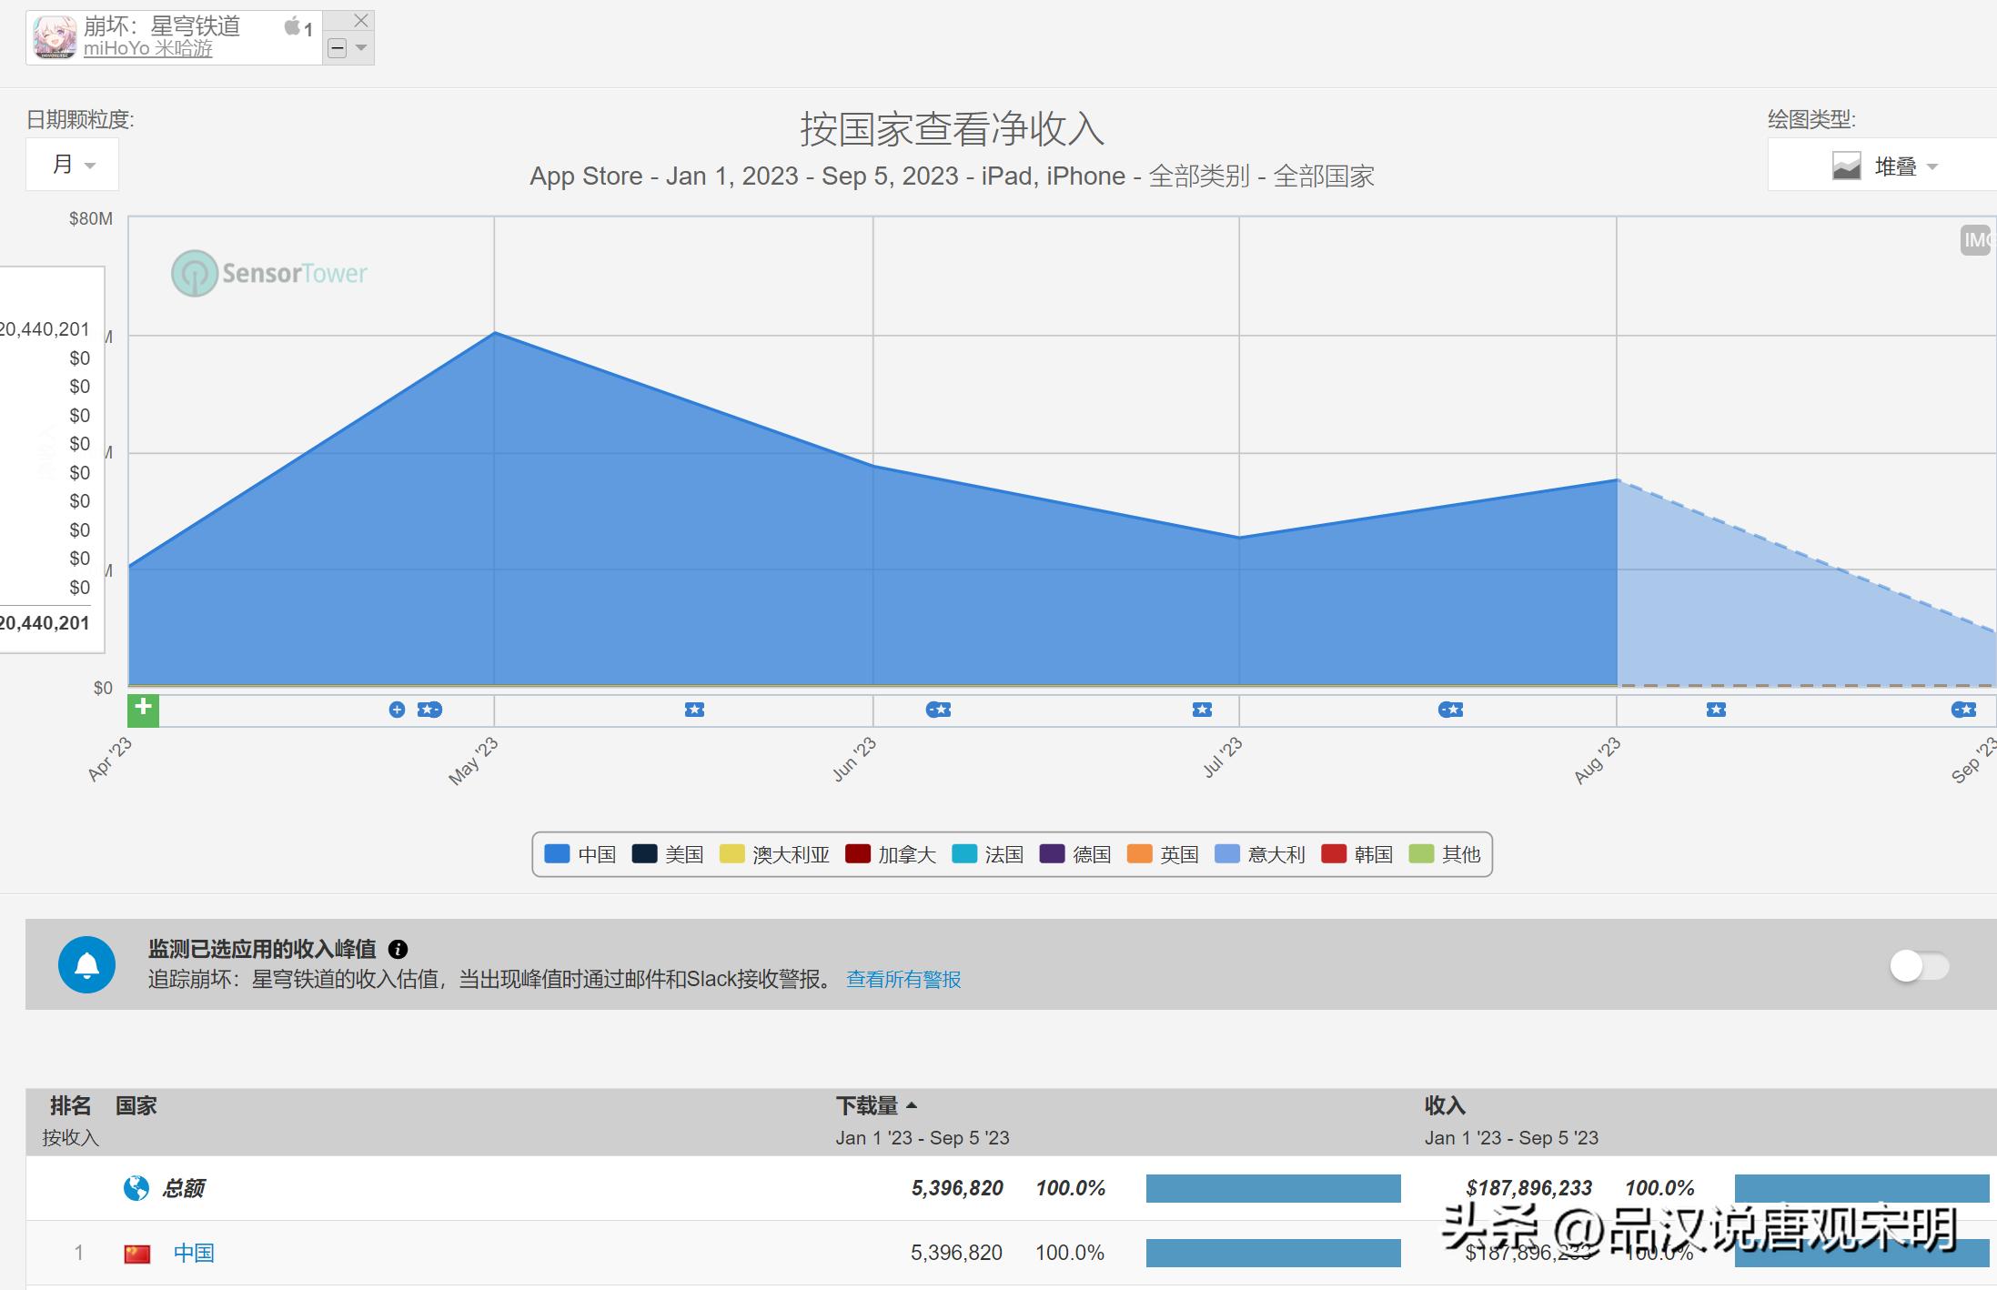The height and width of the screenshot is (1290, 1997).
Task: Click the star event marker near Jun '23
Action: [939, 710]
